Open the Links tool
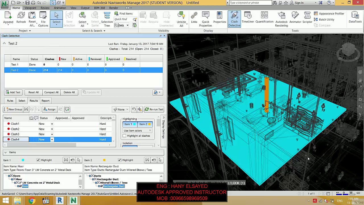The width and height of the screenshot is (364, 205). 194,18
